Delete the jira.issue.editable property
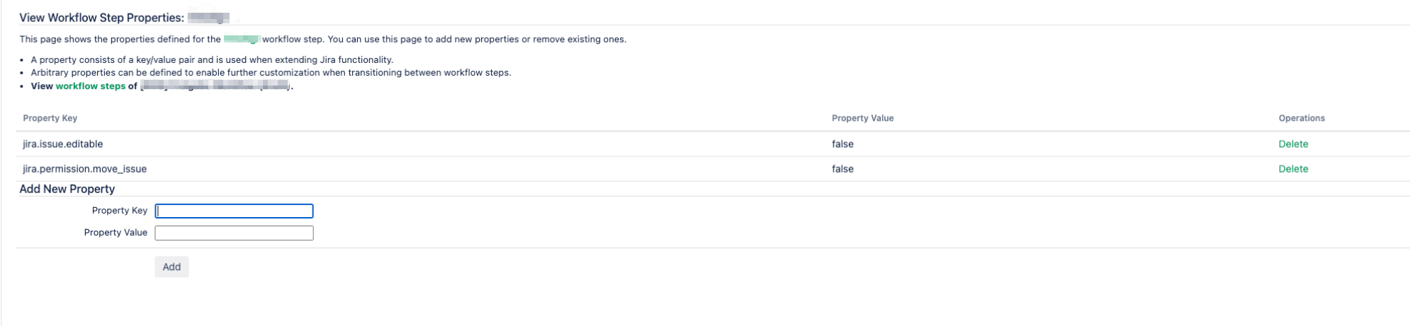This screenshot has height=326, width=1410. pyautogui.click(x=1292, y=144)
